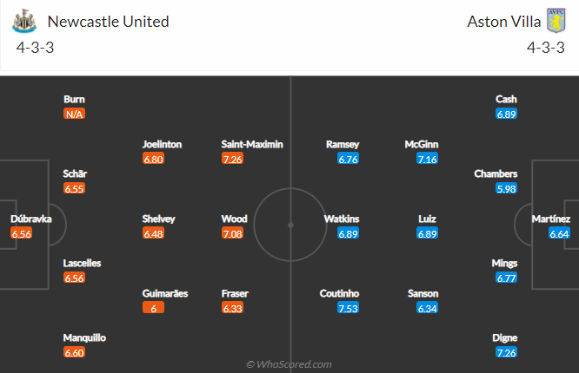Open Wood's 7.08 rating badge
This screenshot has height=373, width=579.
point(232,233)
